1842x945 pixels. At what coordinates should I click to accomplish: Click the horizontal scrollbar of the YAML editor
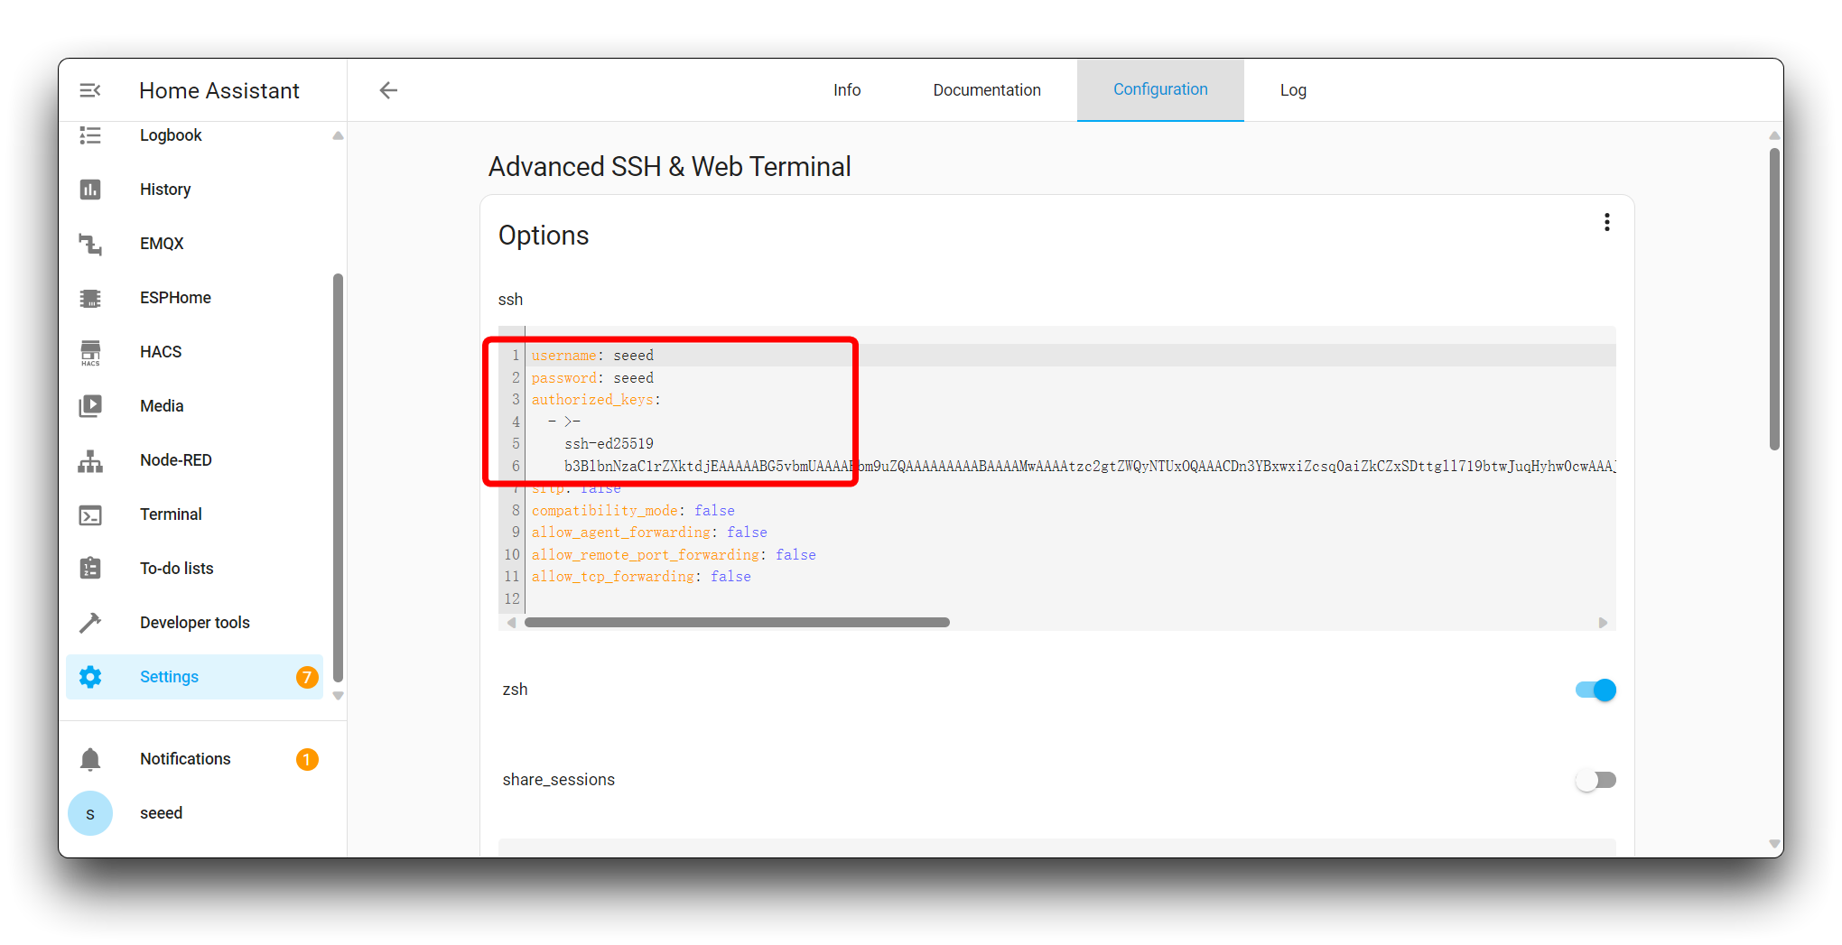click(x=737, y=623)
